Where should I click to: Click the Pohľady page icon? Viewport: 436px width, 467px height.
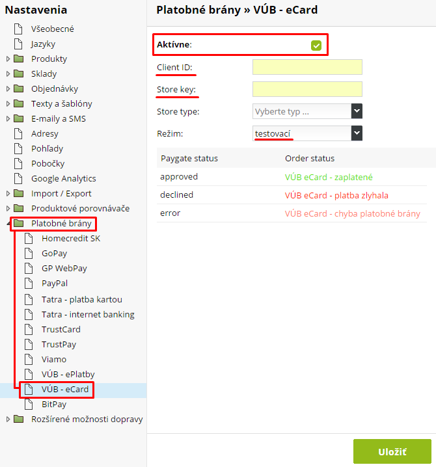(18, 148)
